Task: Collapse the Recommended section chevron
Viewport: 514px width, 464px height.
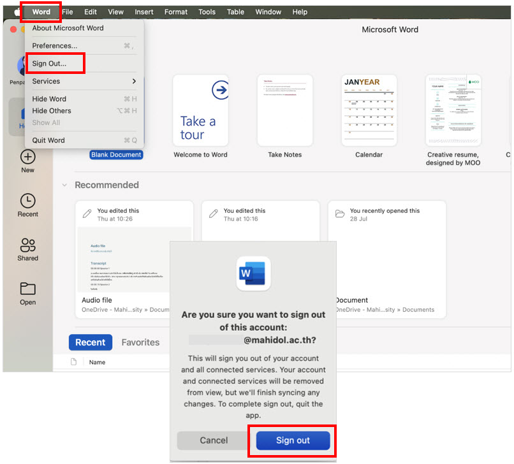Action: (64, 185)
